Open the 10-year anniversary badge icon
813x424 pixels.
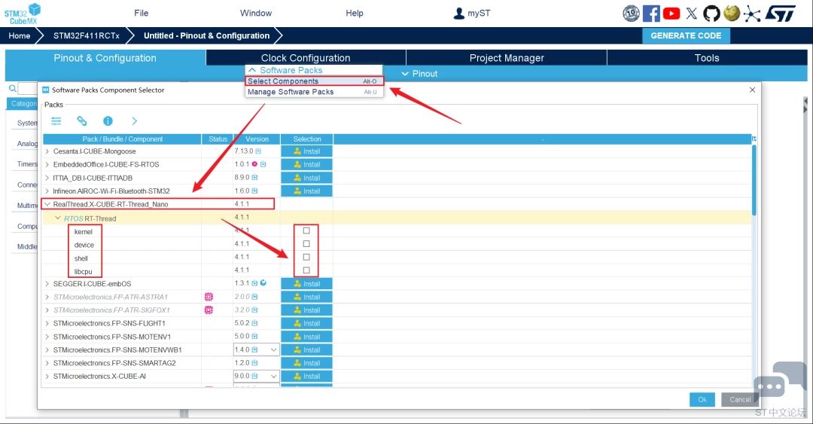631,13
